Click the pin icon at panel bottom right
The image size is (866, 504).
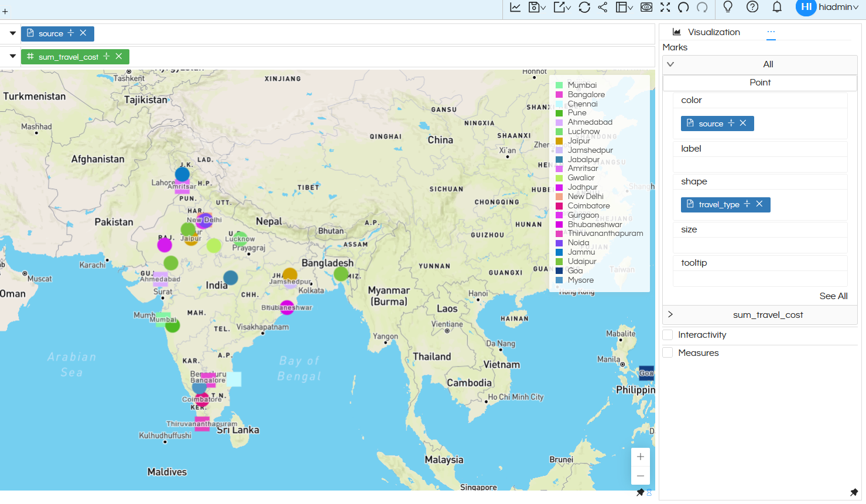tap(854, 493)
